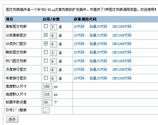This screenshot has height=125, width=158.
Task: Uncheck the 分类最新图文 checkbox
Action: tap(46, 35)
